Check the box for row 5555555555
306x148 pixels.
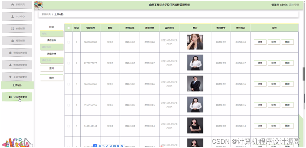pyautogui.click(x=68, y=105)
